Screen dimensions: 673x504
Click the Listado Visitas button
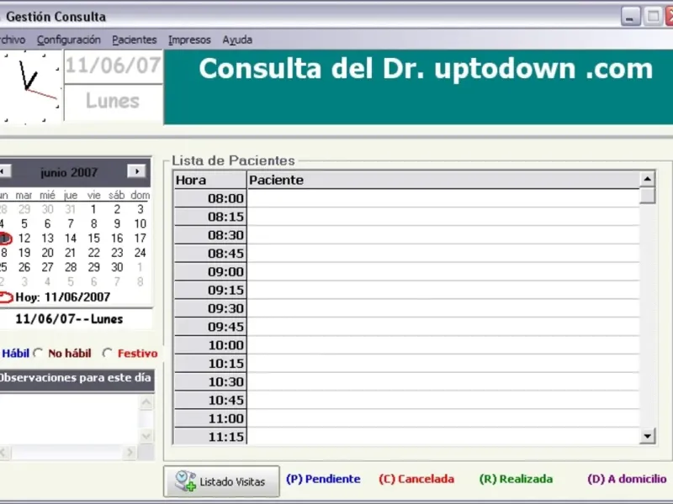(221, 481)
